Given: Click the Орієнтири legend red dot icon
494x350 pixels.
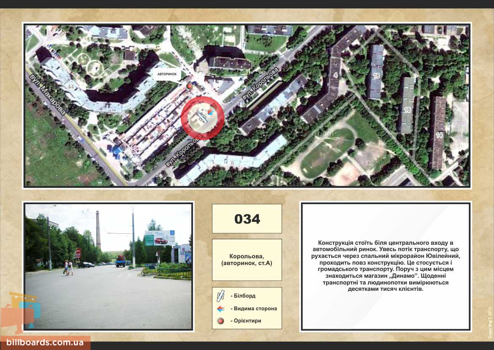Looking at the screenshot, I should click(220, 321).
